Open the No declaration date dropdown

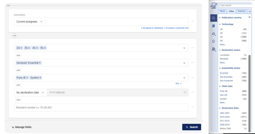[x=30, y=93]
